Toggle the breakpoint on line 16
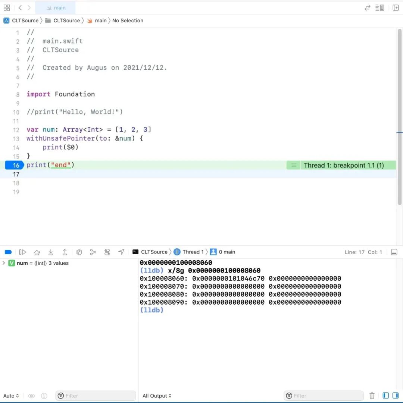Viewport: 403px width, 403px height. click(x=15, y=165)
